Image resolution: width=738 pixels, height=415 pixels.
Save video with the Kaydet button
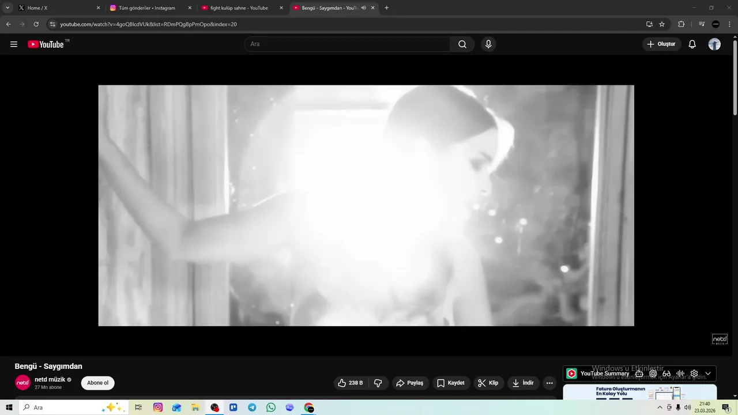coord(451,383)
